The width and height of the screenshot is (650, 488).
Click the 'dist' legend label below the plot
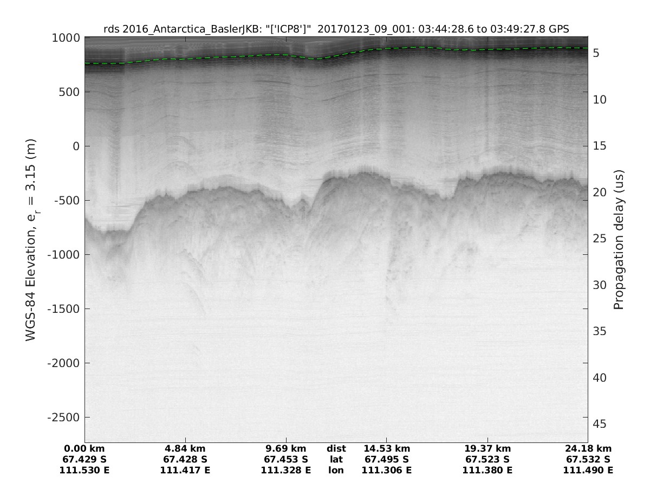tap(336, 448)
